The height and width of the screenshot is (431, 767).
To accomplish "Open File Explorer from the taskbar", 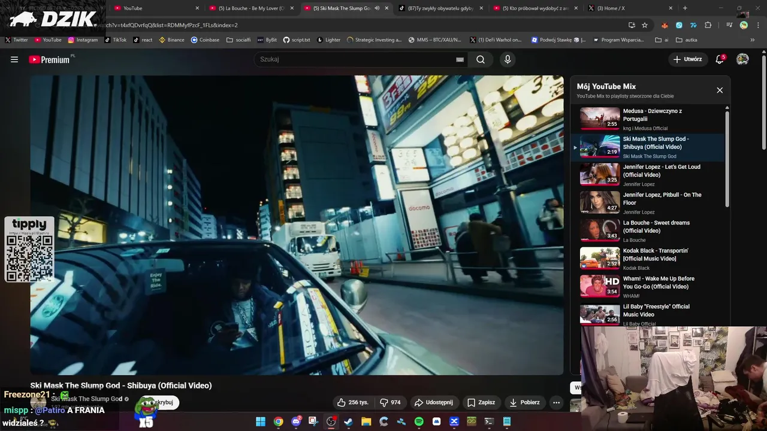I will point(366,421).
